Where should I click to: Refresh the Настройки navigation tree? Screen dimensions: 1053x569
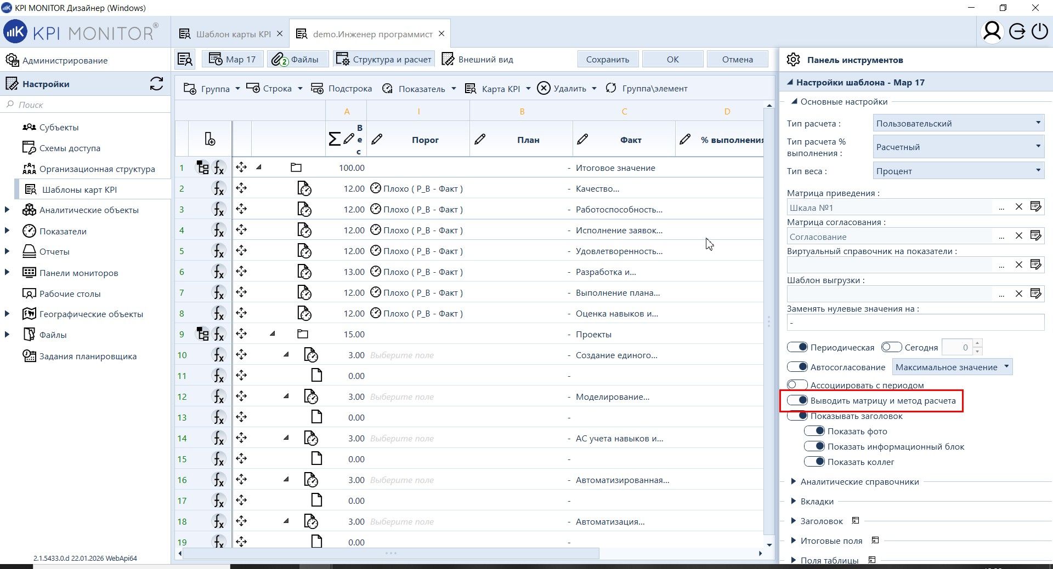click(156, 84)
